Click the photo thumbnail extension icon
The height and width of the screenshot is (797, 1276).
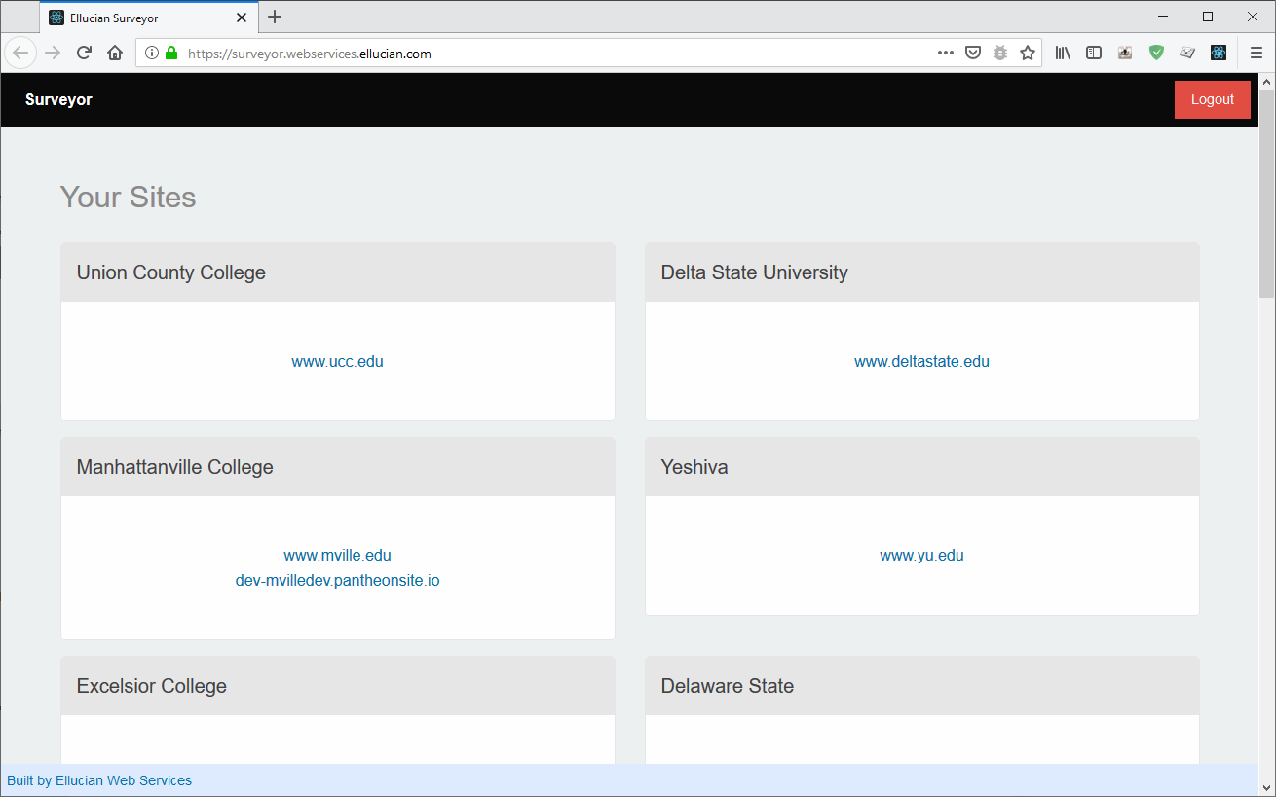[x=1125, y=54]
